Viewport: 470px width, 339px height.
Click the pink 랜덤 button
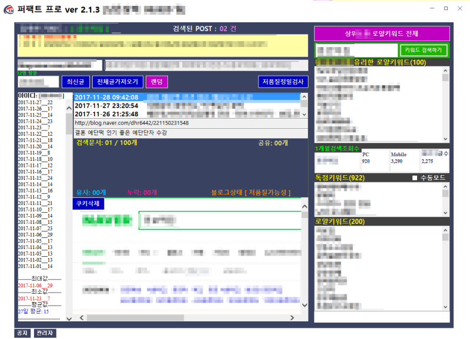tap(157, 82)
